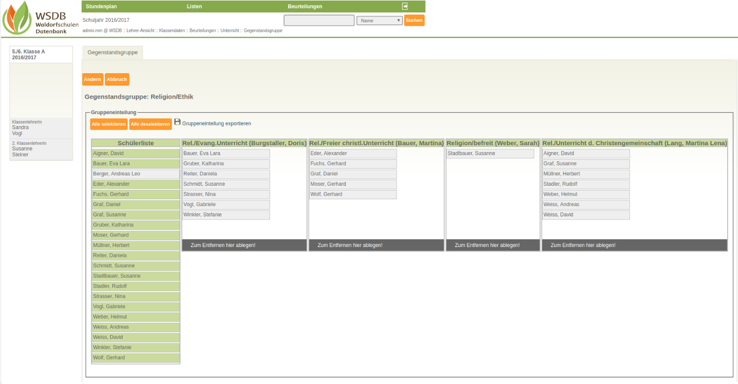Image resolution: width=738 pixels, height=384 pixels.
Task: Open the Beurteilungen menu
Action: tap(305, 7)
